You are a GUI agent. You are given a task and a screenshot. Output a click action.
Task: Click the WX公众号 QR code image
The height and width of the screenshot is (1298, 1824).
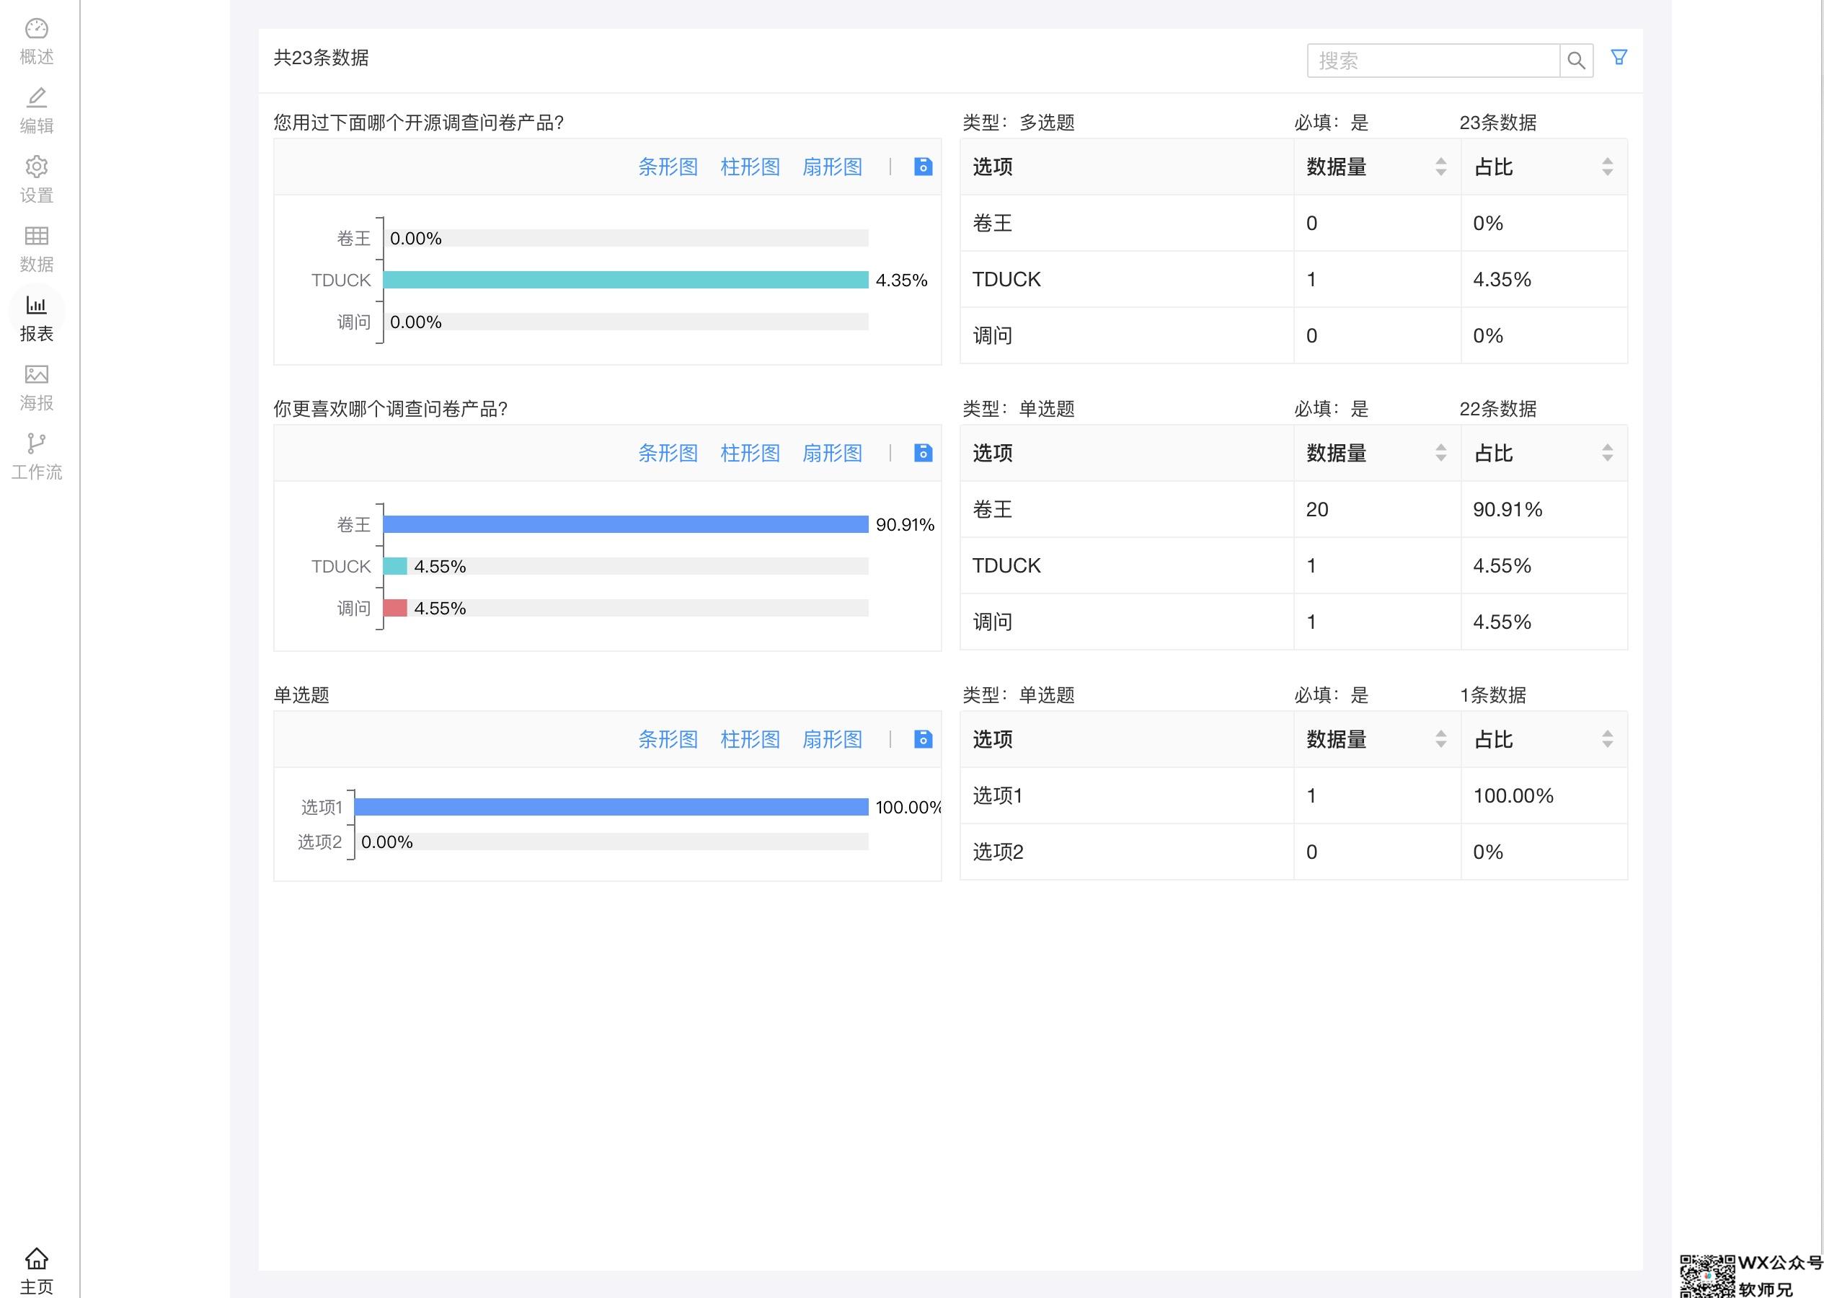coord(1707,1276)
